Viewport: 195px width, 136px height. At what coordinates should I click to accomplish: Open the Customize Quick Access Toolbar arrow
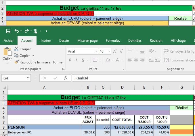[x=46, y=31]
